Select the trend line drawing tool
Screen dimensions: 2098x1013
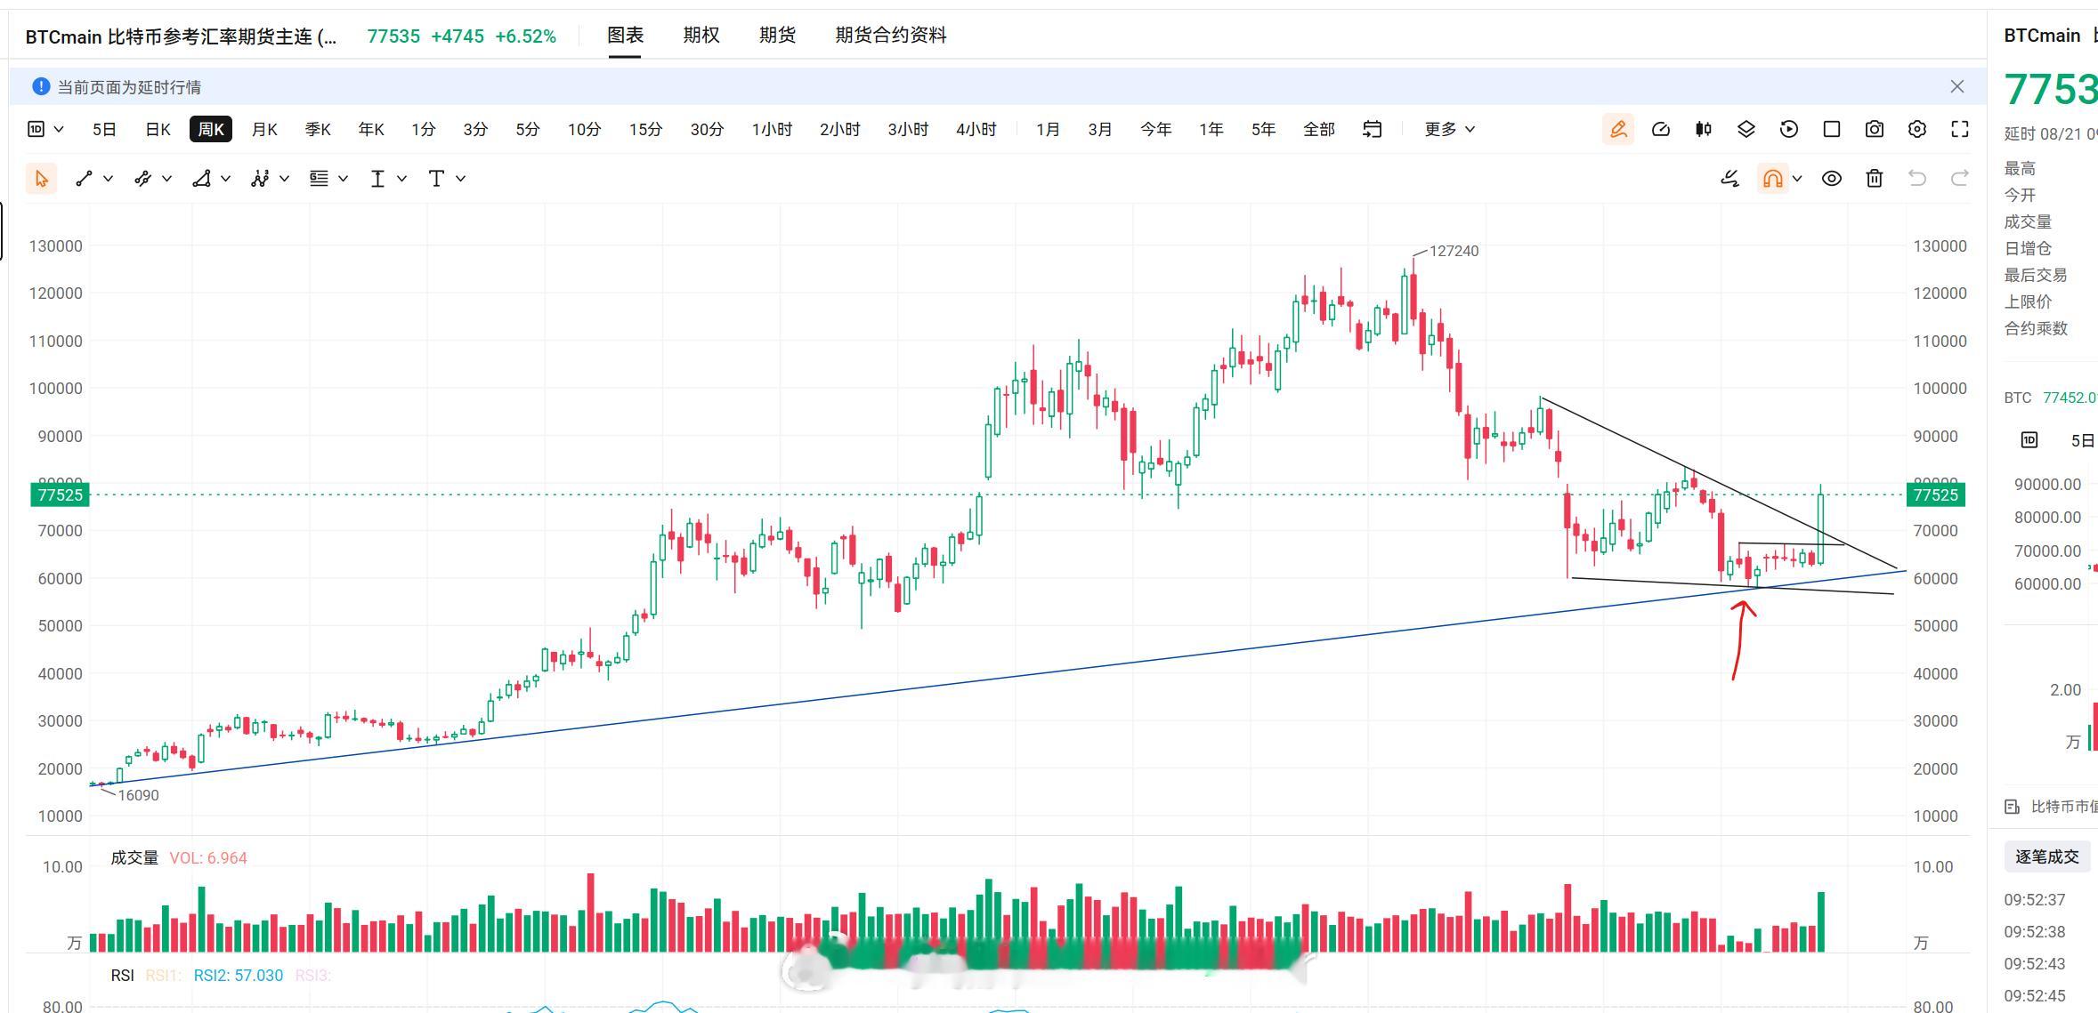tap(84, 179)
